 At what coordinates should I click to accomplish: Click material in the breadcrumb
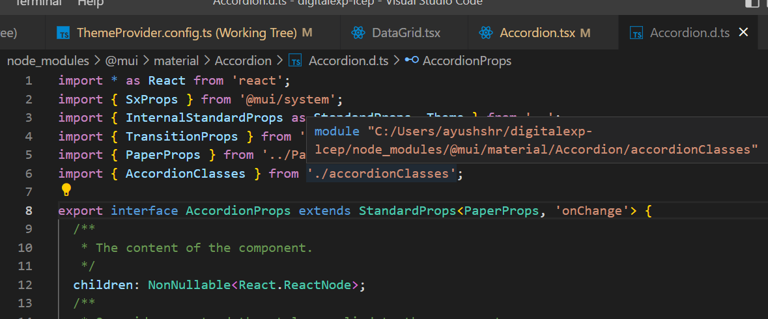tap(177, 61)
